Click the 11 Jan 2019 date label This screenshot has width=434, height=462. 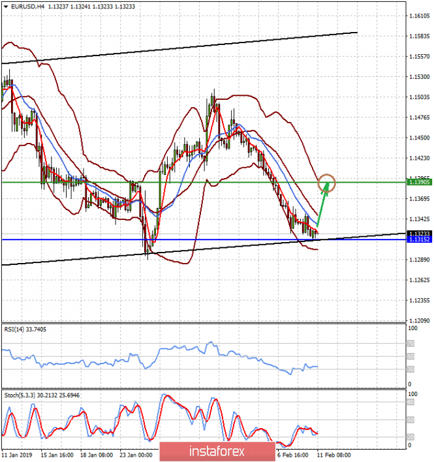(x=18, y=454)
